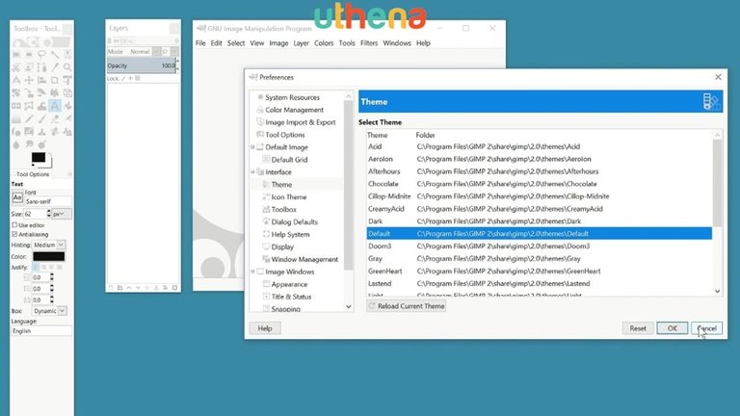Open the Edit menu
The image size is (740, 416).
216,43
